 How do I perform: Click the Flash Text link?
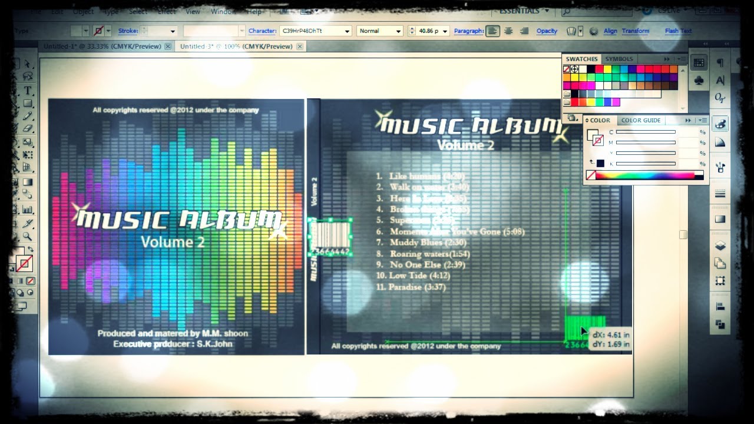click(678, 31)
